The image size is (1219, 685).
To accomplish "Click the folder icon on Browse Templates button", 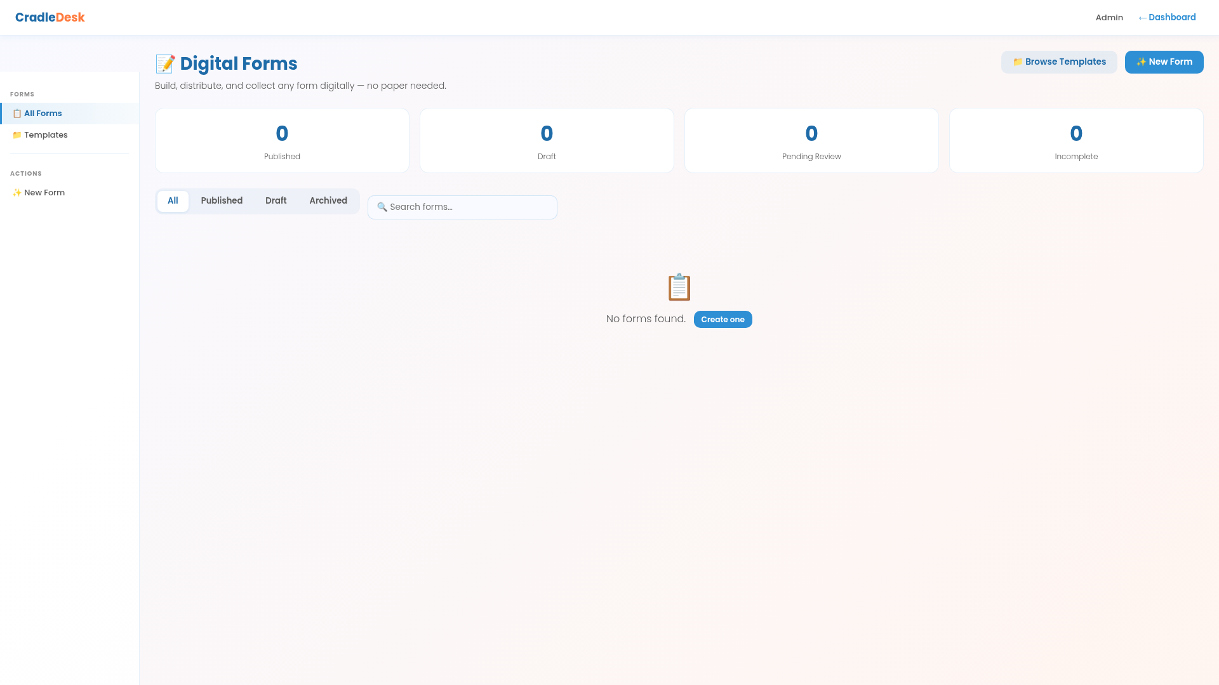I will (1018, 62).
